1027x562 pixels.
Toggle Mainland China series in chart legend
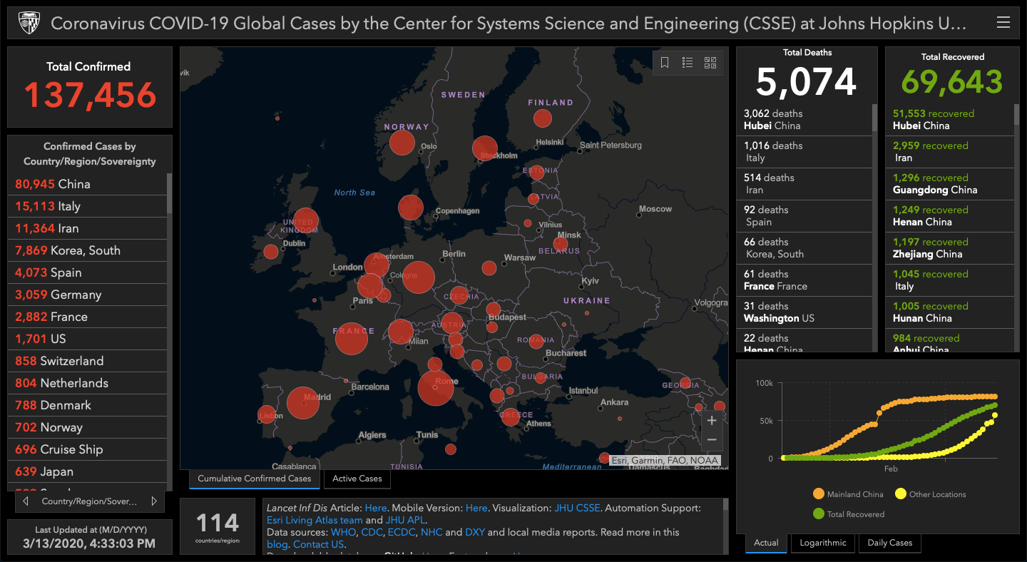pyautogui.click(x=847, y=494)
